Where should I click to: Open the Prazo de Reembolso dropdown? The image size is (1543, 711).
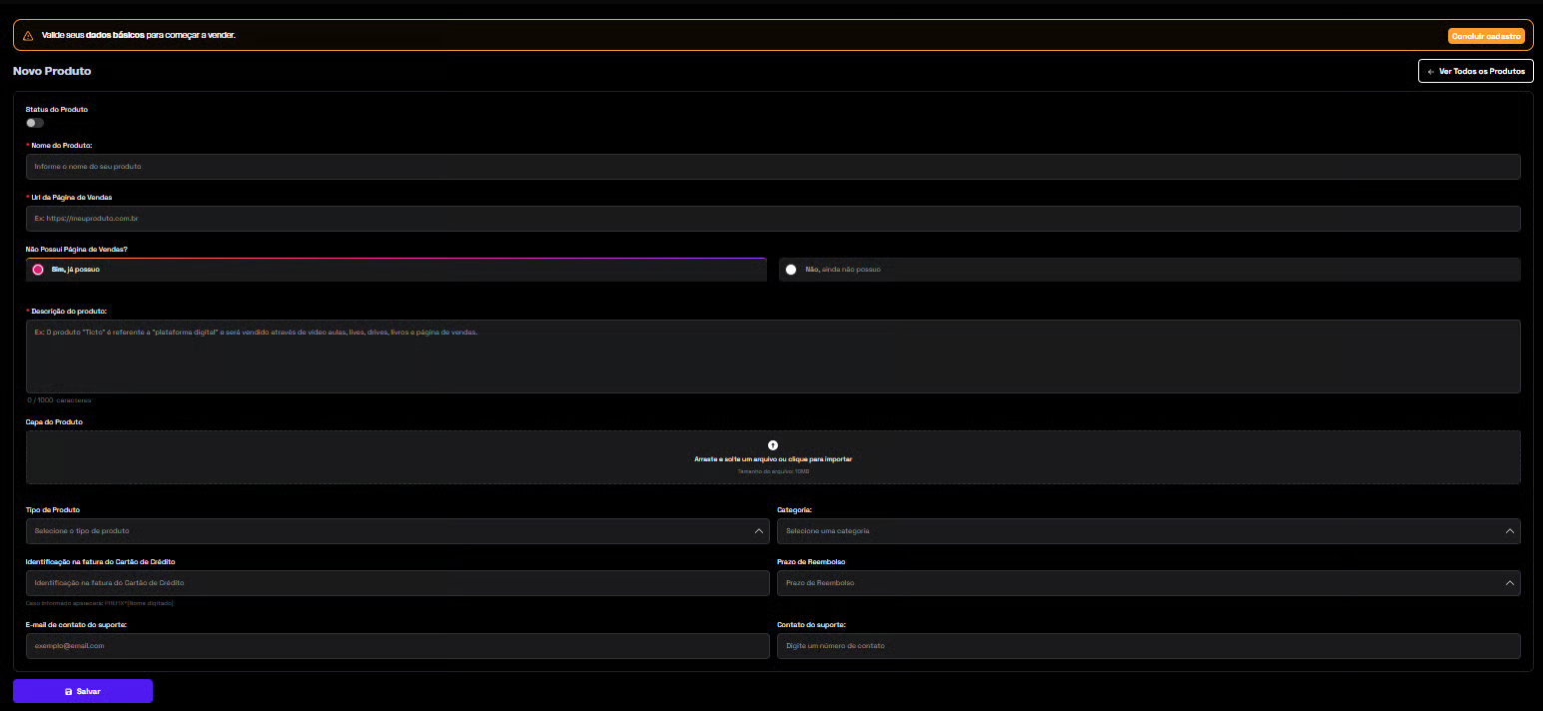tap(1149, 583)
